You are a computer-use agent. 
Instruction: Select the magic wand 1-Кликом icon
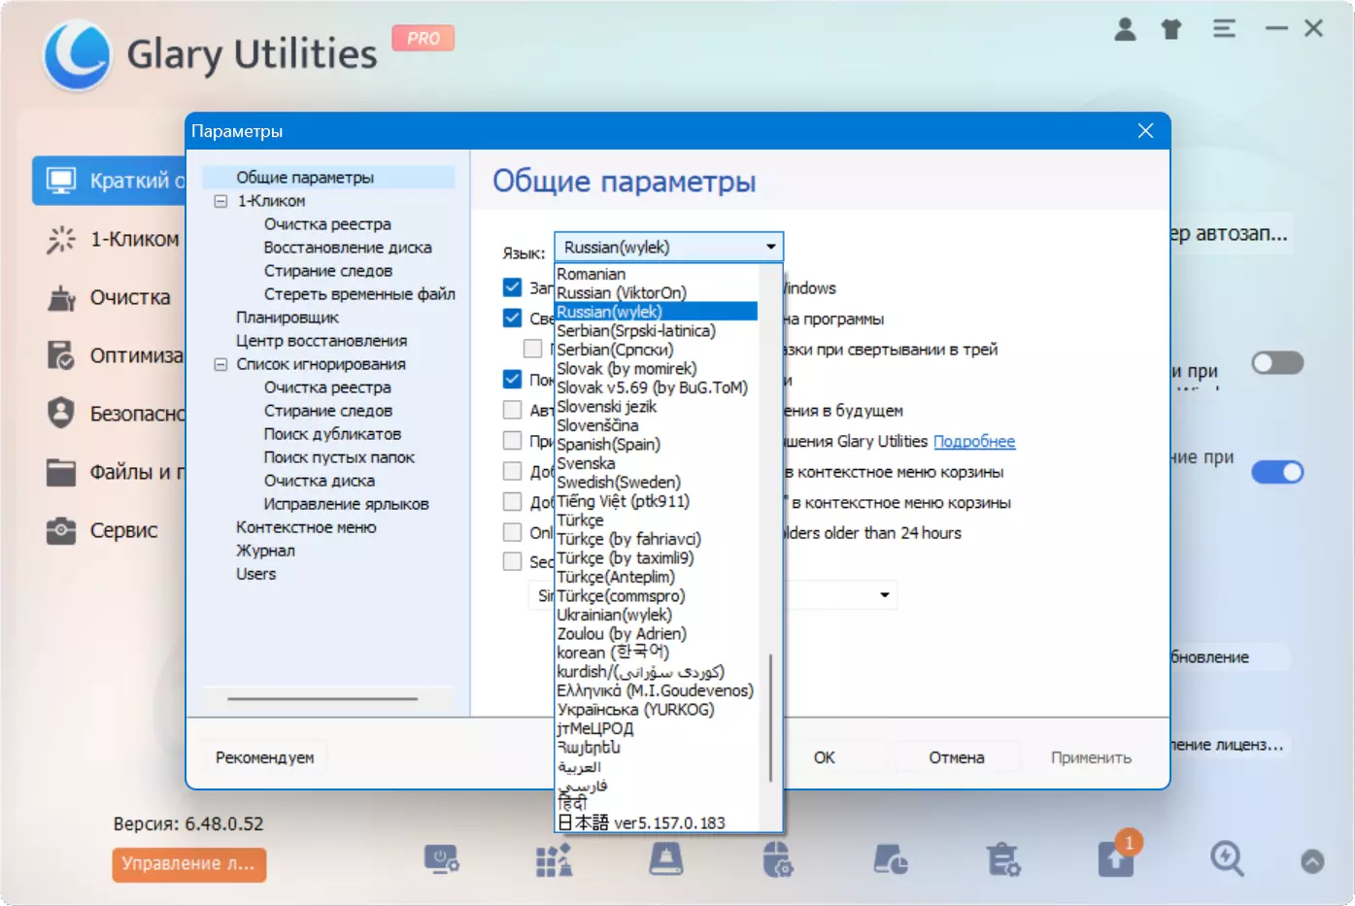point(61,239)
